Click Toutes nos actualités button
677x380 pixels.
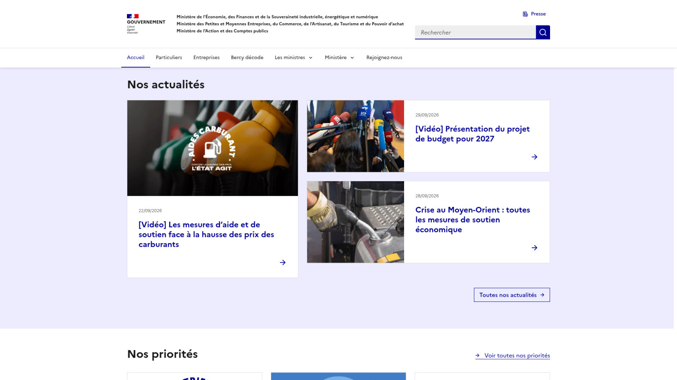tap(512, 295)
